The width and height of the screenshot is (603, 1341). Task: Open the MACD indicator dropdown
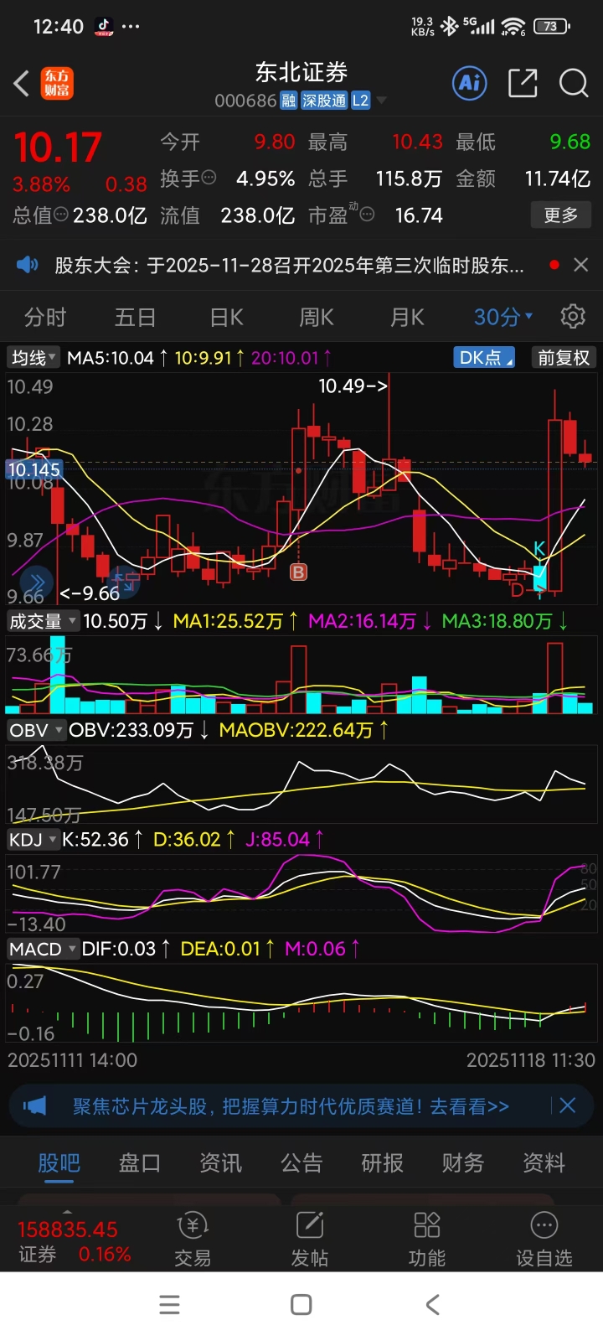tap(43, 949)
